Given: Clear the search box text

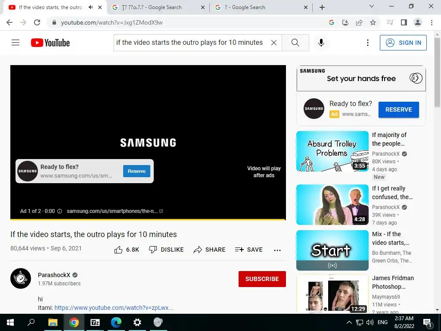Looking at the screenshot, I should coord(273,43).
